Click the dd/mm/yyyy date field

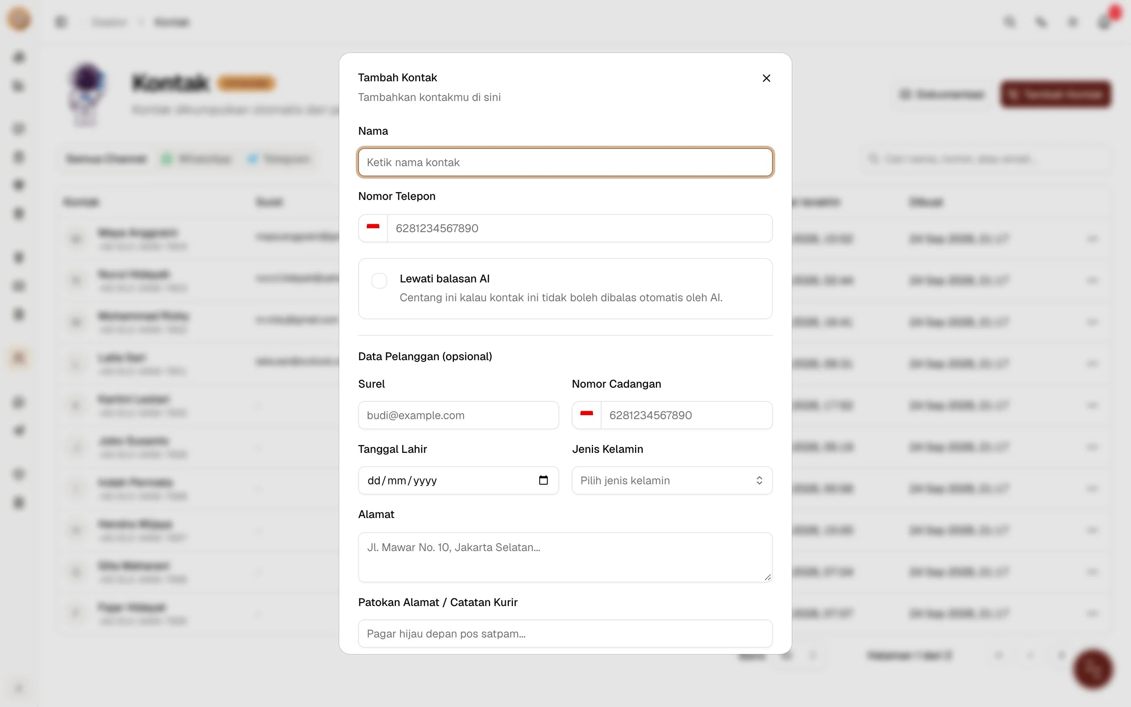(x=458, y=480)
